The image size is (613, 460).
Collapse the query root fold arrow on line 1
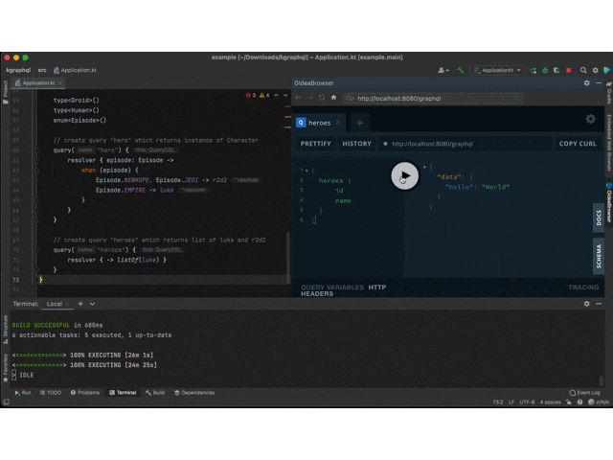tap(306, 171)
